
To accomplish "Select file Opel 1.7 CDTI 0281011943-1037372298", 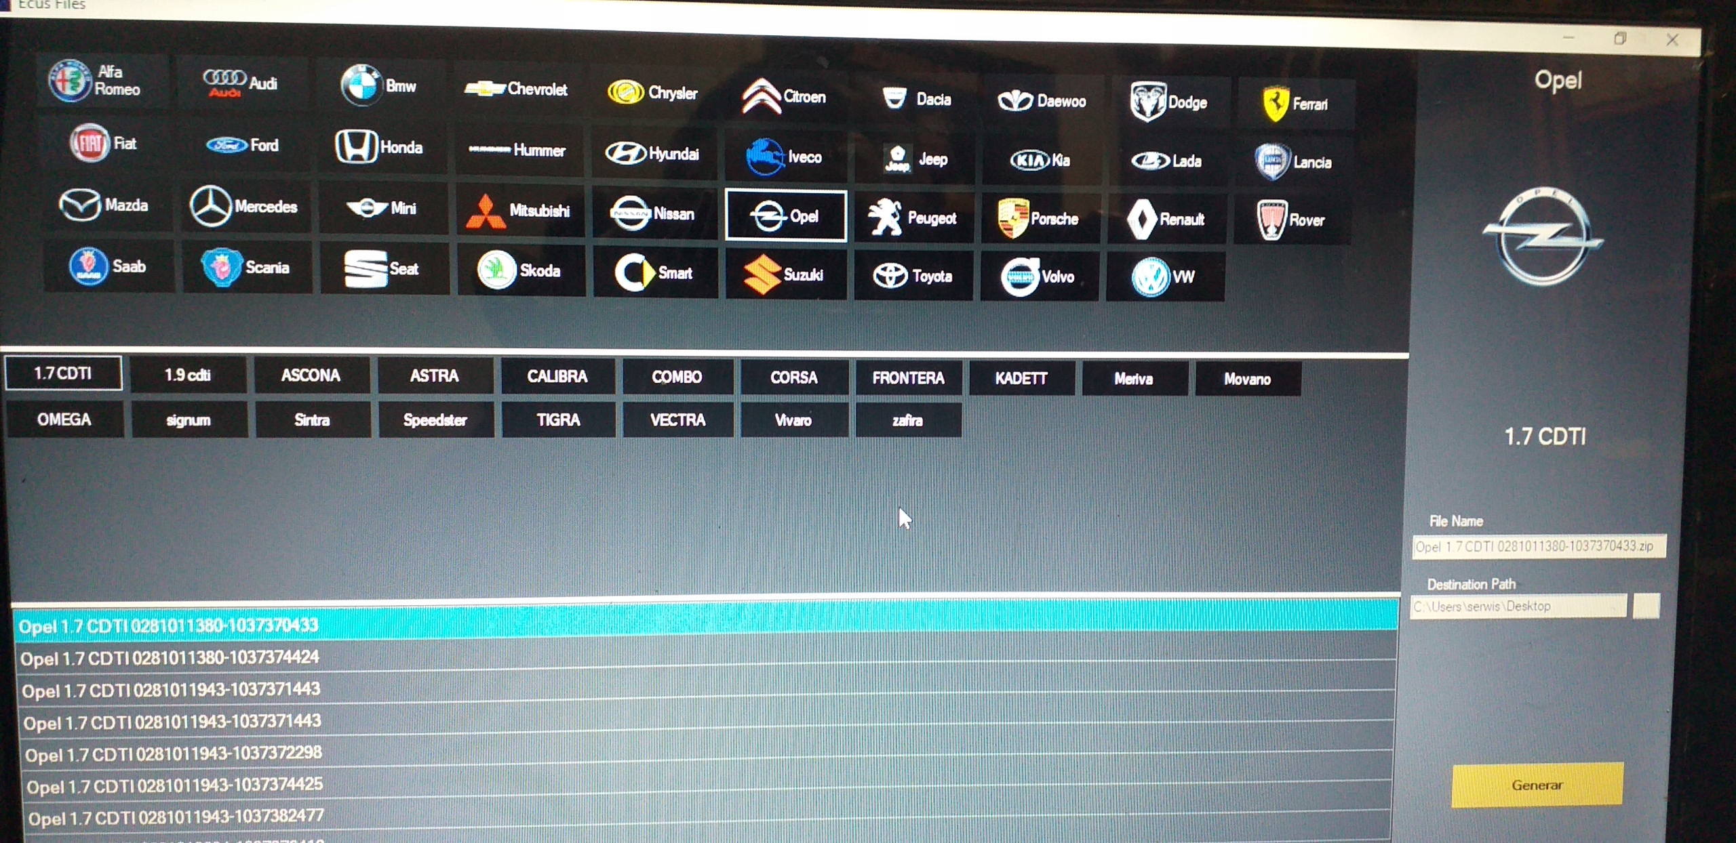I will pos(174,754).
